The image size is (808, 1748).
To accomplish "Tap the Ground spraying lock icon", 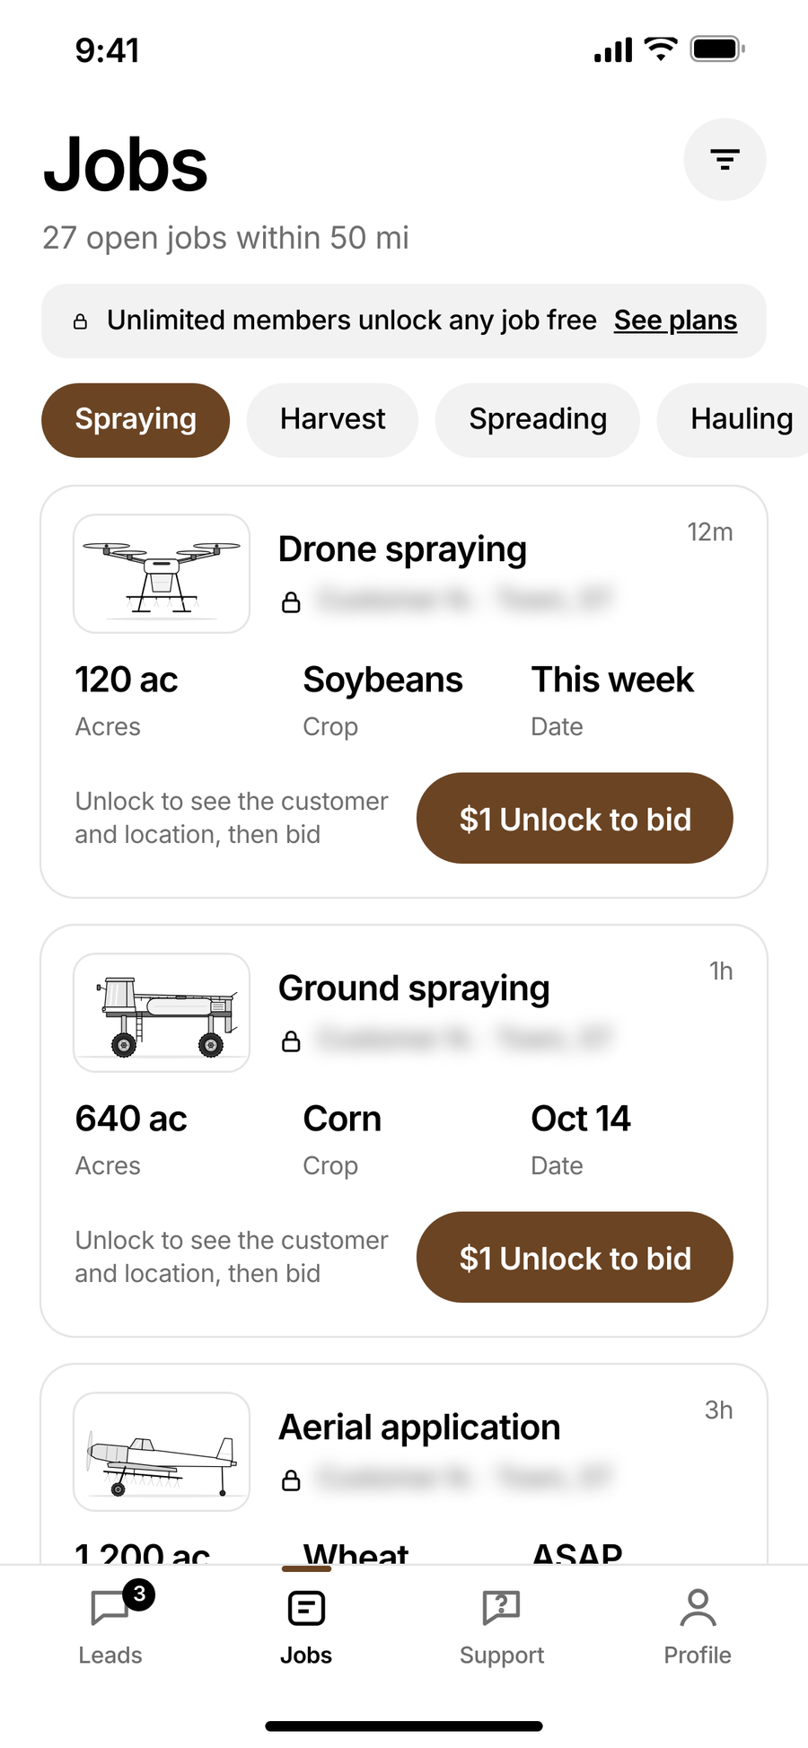I will [x=291, y=1041].
